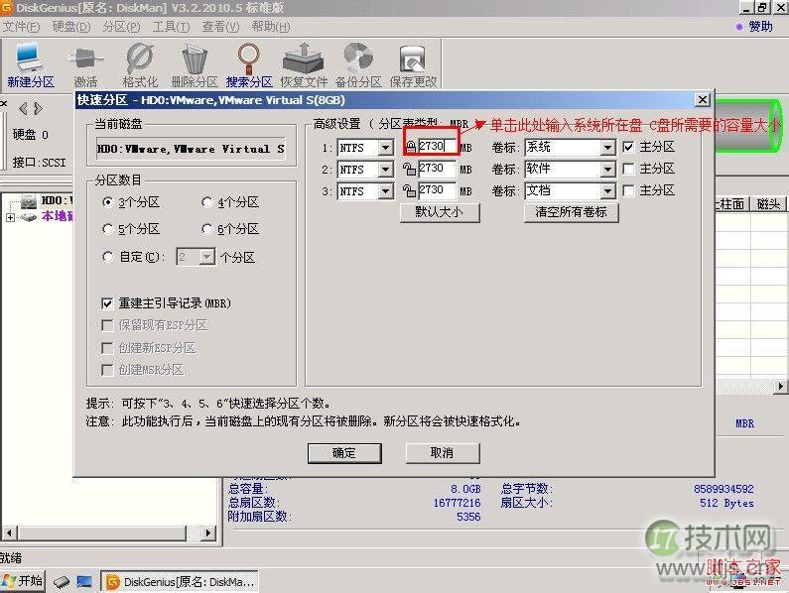Open the custom partition count dropdown

[206, 257]
